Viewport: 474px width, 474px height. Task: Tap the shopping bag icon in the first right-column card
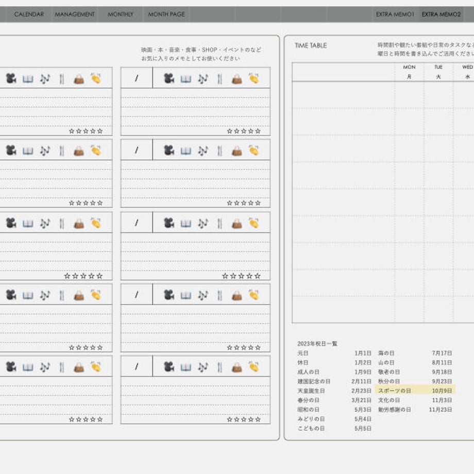pos(237,79)
